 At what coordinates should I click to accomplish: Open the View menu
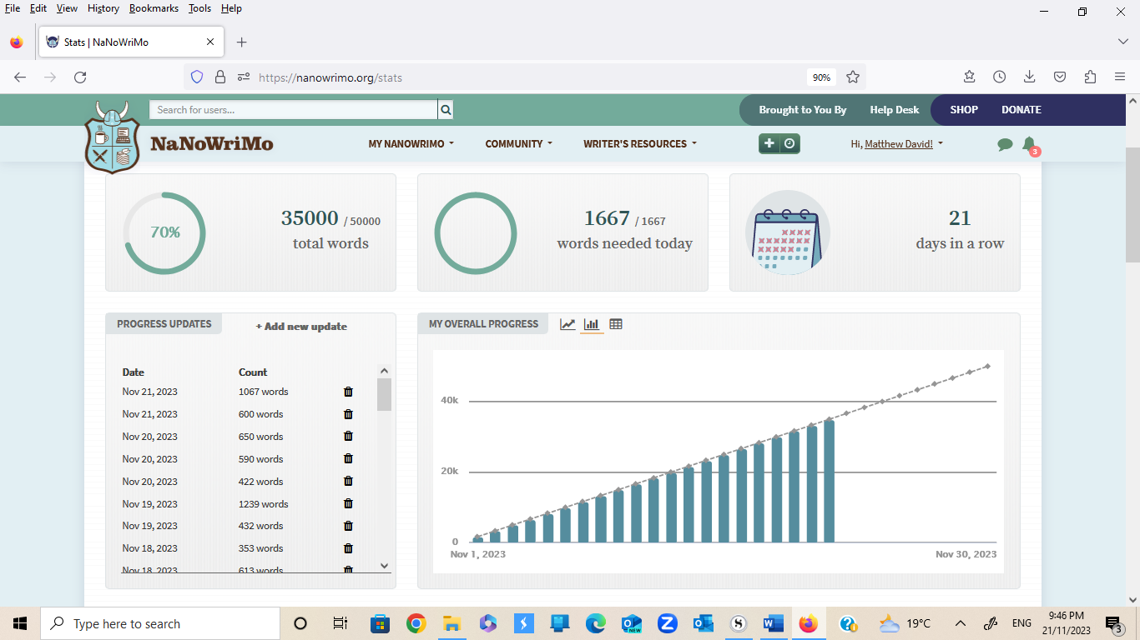(68, 8)
